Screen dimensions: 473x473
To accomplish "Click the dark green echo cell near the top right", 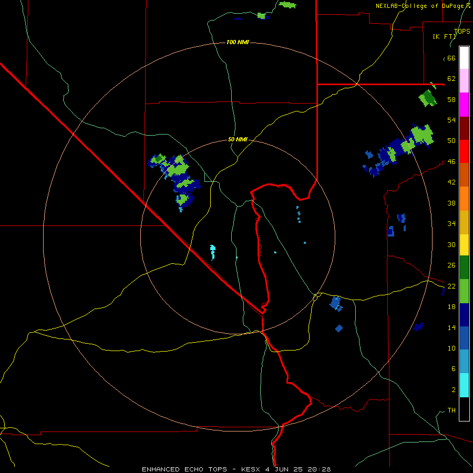I will (428, 98).
